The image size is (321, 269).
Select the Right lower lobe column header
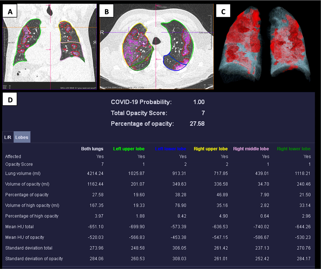293,149
